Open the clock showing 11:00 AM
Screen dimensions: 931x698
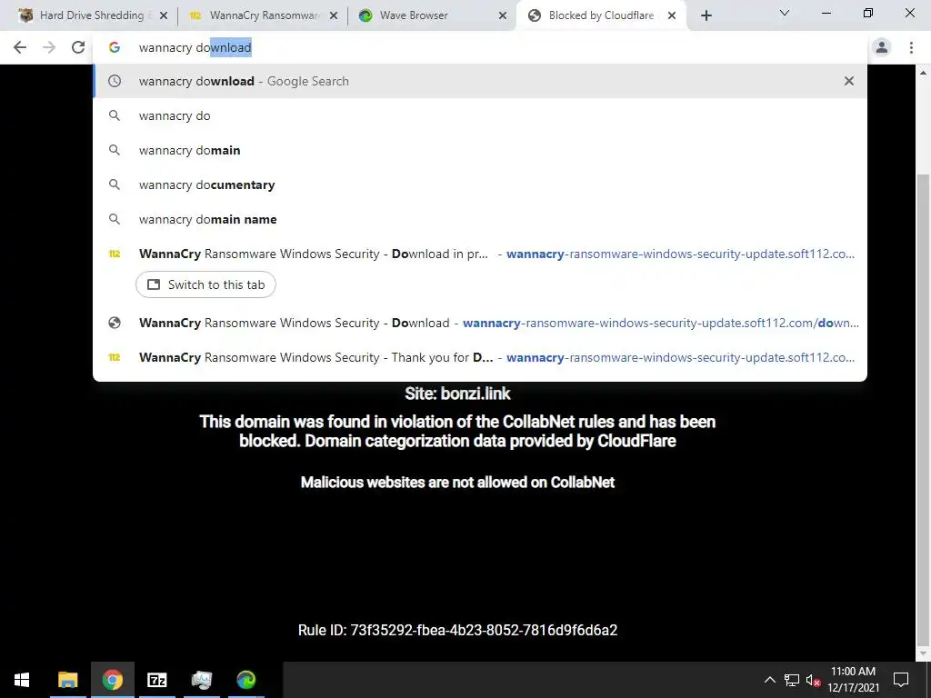pyautogui.click(x=853, y=680)
